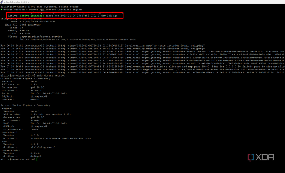Image resolution: width=285 pixels, height=173 pixels.
Task: Click the 'Main PID: 2049 (dockerd)' line
Action: pyautogui.click(x=23, y=25)
